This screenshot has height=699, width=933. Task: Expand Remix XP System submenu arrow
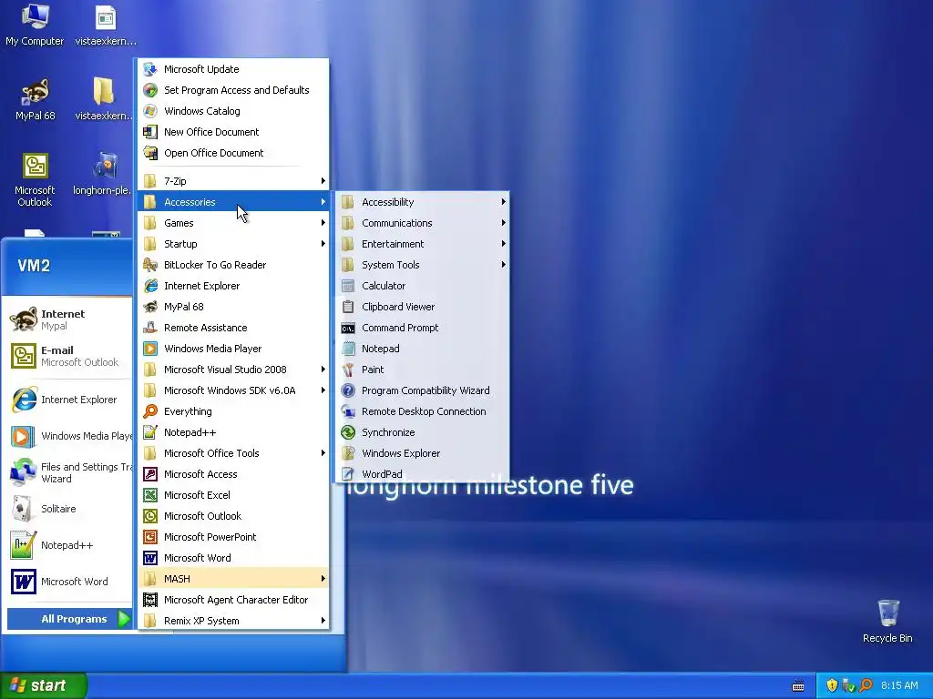(x=323, y=621)
